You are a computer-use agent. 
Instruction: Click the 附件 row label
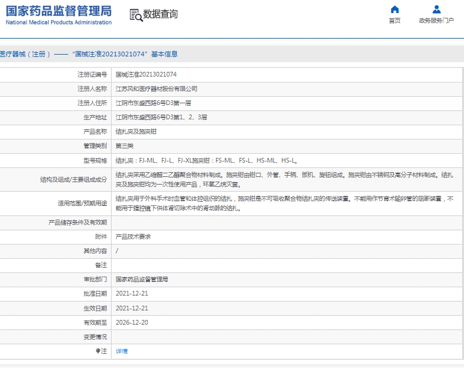coord(101,237)
